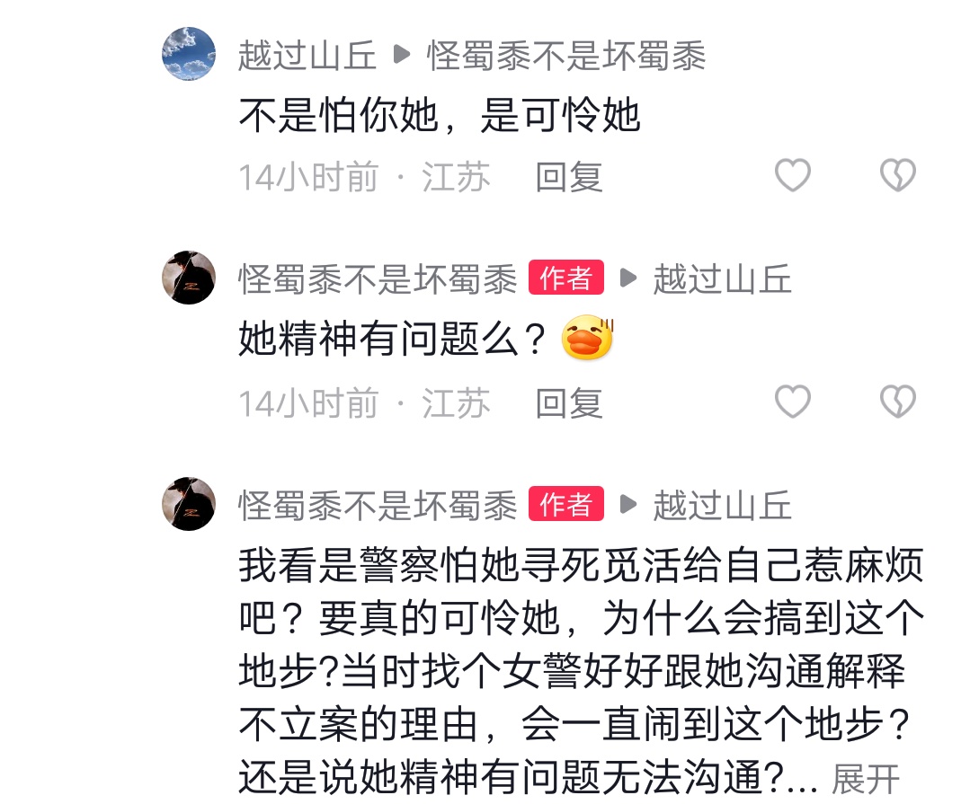Tap the 作者 badge in second comment
Screen dimensions: 970x804
point(566,278)
